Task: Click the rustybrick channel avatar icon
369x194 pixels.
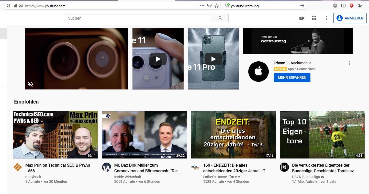Action: [18, 167]
